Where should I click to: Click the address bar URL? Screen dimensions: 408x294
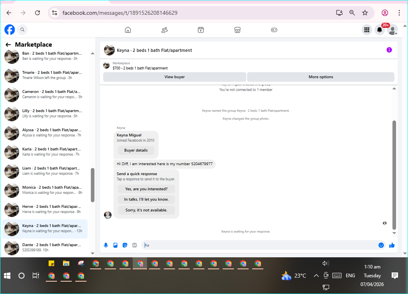coord(120,13)
